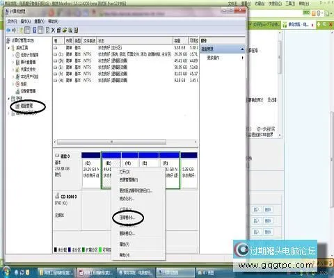The height and width of the screenshot is (278, 334).
Task: Choose 帮助(H) at the context menu bottom
Action: coord(138,255)
